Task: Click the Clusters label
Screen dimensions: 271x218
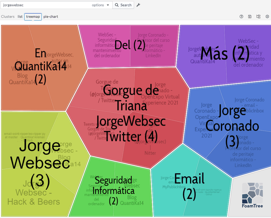Action: tap(8, 16)
